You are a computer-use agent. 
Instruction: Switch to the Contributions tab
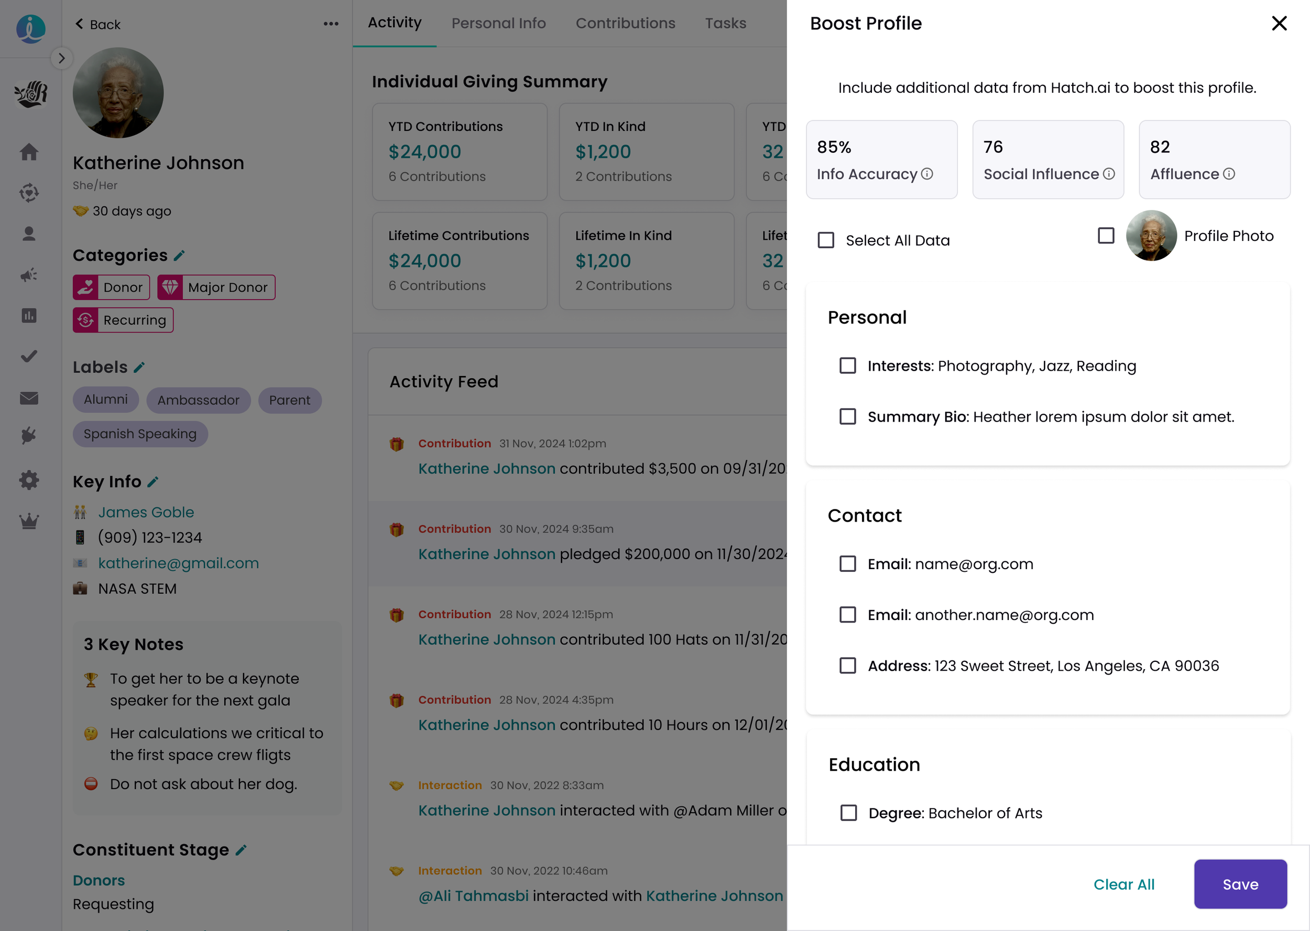tap(625, 24)
